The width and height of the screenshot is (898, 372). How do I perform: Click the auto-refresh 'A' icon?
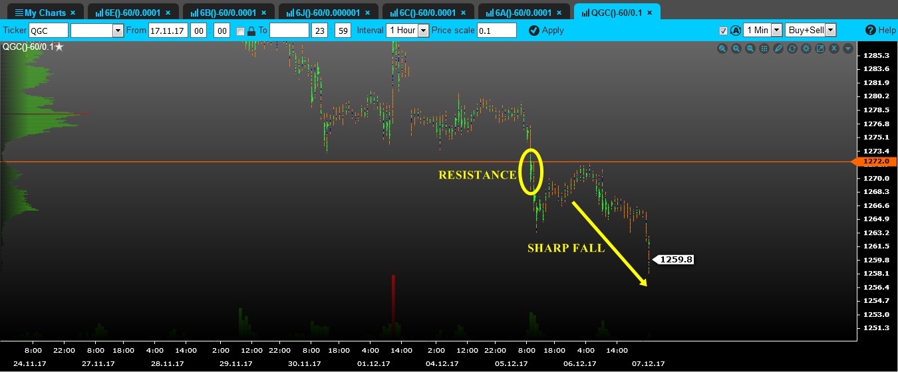(735, 31)
